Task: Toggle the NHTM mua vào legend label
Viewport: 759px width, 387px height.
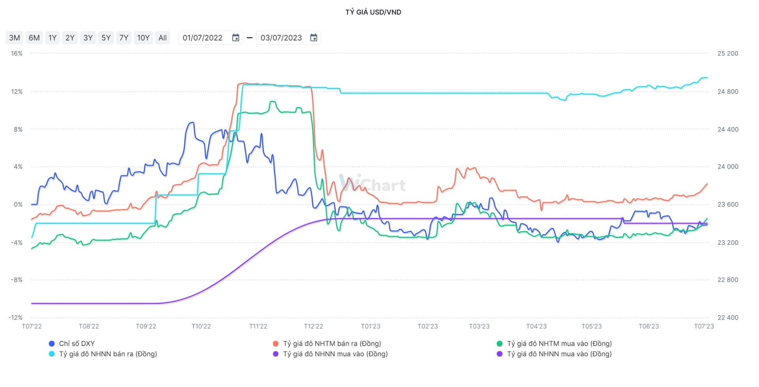Action: 559,344
